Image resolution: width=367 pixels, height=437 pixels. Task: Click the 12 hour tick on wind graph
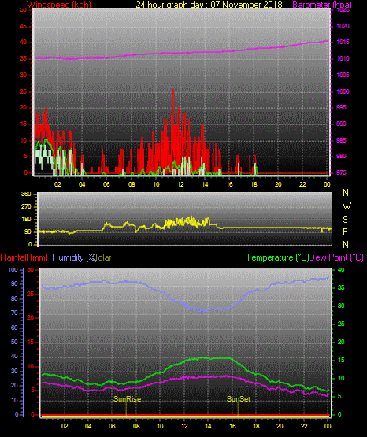pyautogui.click(x=180, y=184)
